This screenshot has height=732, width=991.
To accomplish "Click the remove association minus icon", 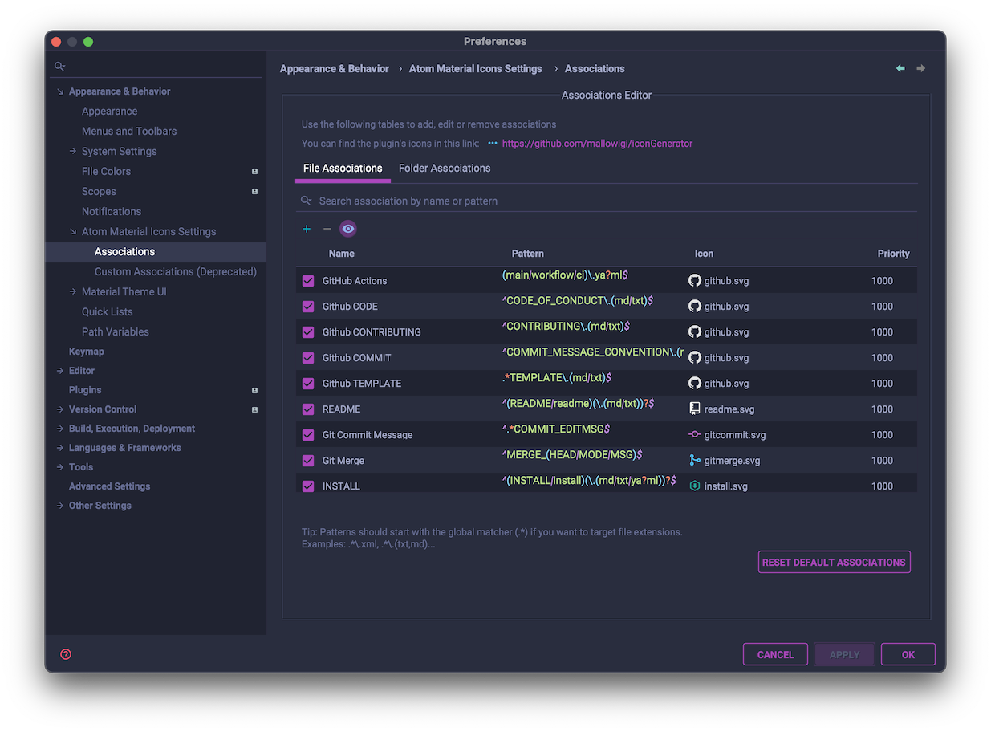I will click(327, 228).
